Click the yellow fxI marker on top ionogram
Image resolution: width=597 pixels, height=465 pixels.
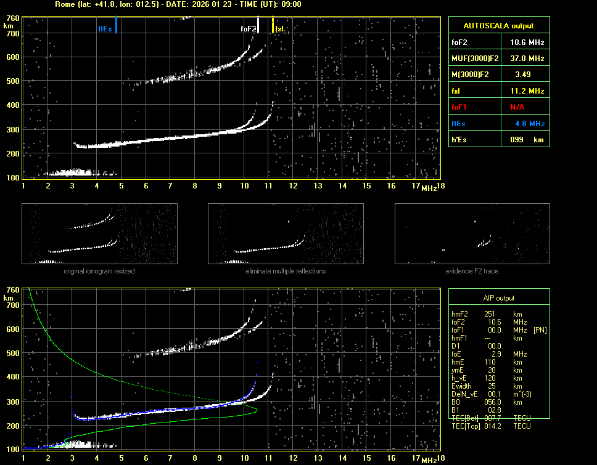point(273,25)
